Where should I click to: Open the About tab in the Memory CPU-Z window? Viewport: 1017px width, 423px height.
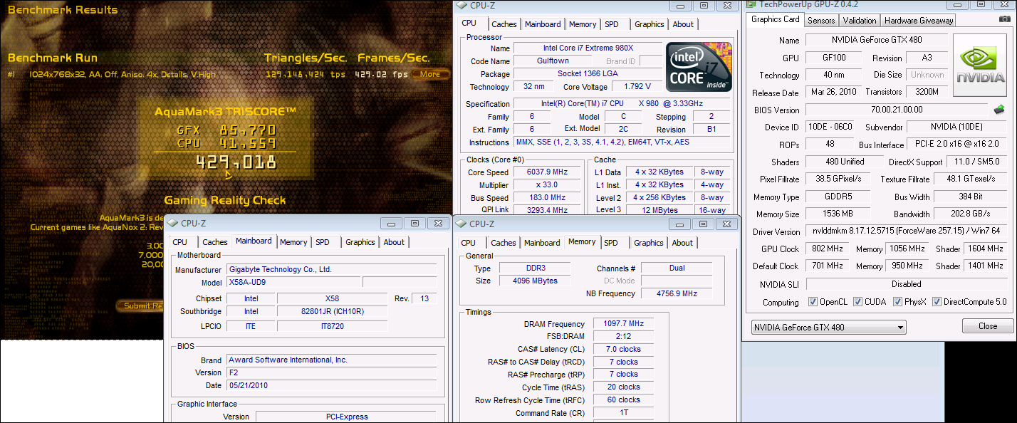coord(682,243)
